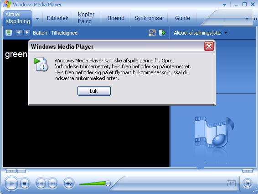
Task: Click the Play button in transport controls
Action: pyautogui.click(x=11, y=184)
